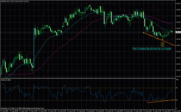The height and width of the screenshot is (112, 181).
Task: Click the RSI 70 level label
Action: 177,88
